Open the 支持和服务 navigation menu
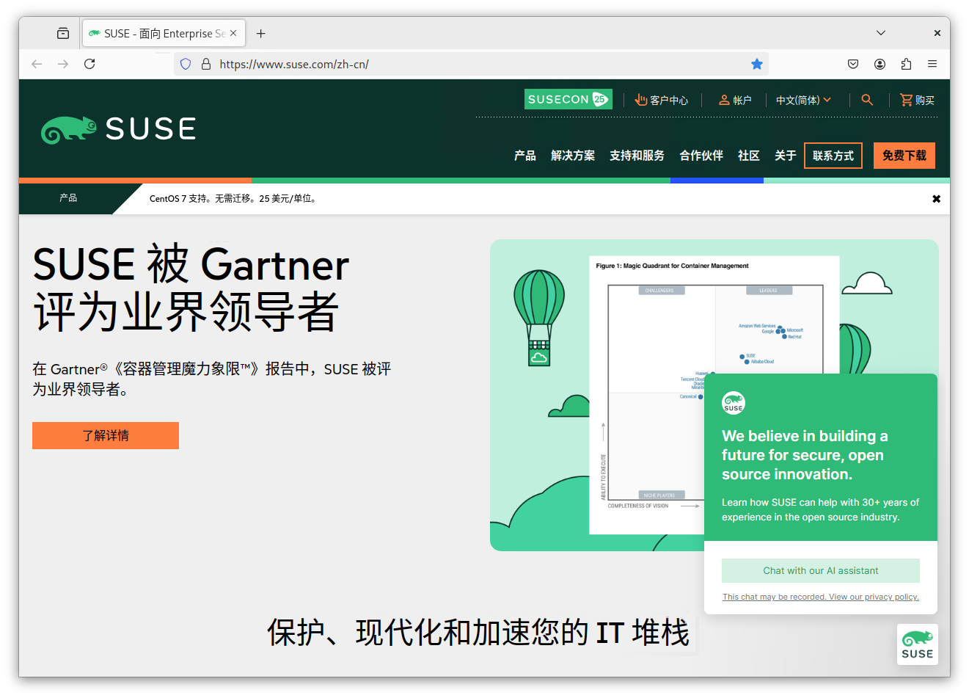Image resolution: width=969 pixels, height=698 pixels. [x=637, y=156]
